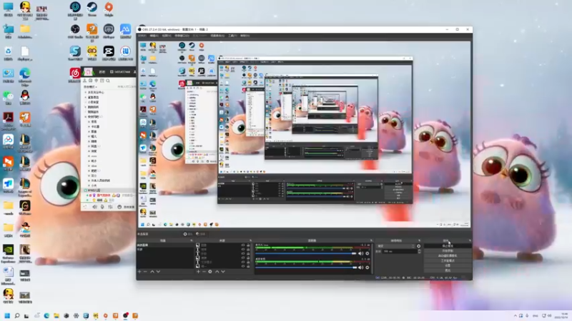Open settings gear of second mixer track
Screen dimensions: 572x321
(368, 267)
